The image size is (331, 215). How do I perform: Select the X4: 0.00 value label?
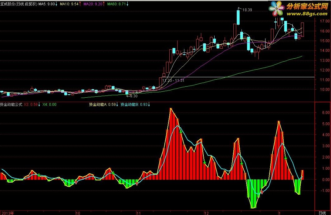pyautogui.click(x=49, y=104)
